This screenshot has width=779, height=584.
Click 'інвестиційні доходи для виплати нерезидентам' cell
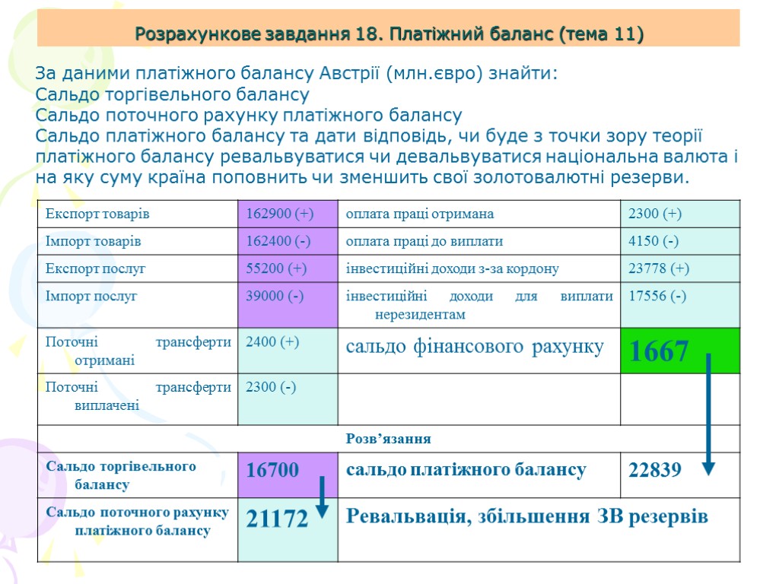click(x=479, y=305)
